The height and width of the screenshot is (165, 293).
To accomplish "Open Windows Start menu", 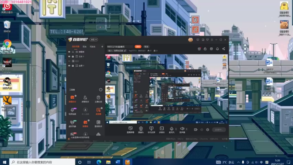I will pos(4,162).
